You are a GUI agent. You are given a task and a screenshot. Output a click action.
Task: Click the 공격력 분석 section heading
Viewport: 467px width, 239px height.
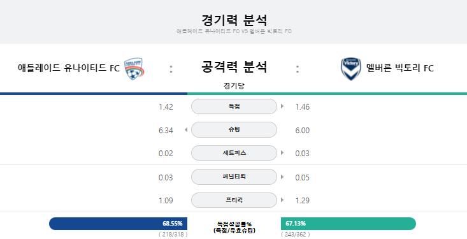click(x=234, y=66)
